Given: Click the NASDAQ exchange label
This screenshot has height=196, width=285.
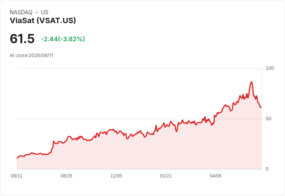Looking at the screenshot, I should coord(21,12).
